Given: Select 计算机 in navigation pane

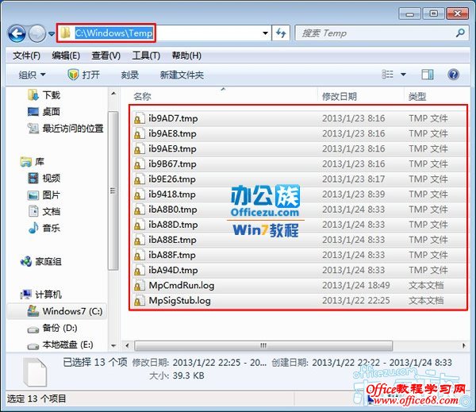Looking at the screenshot, I should click(41, 294).
